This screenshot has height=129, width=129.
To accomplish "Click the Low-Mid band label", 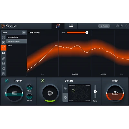I will point(75,74).
